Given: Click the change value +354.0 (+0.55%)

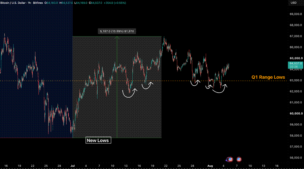Looking at the screenshot, I should click(115, 3).
